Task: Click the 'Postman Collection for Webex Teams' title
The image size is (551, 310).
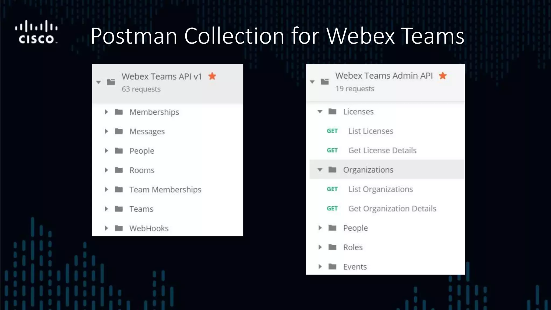Action: point(277,36)
